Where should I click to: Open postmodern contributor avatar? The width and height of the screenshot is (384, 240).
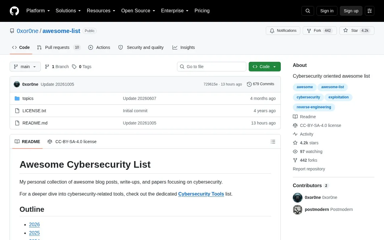point(298,210)
